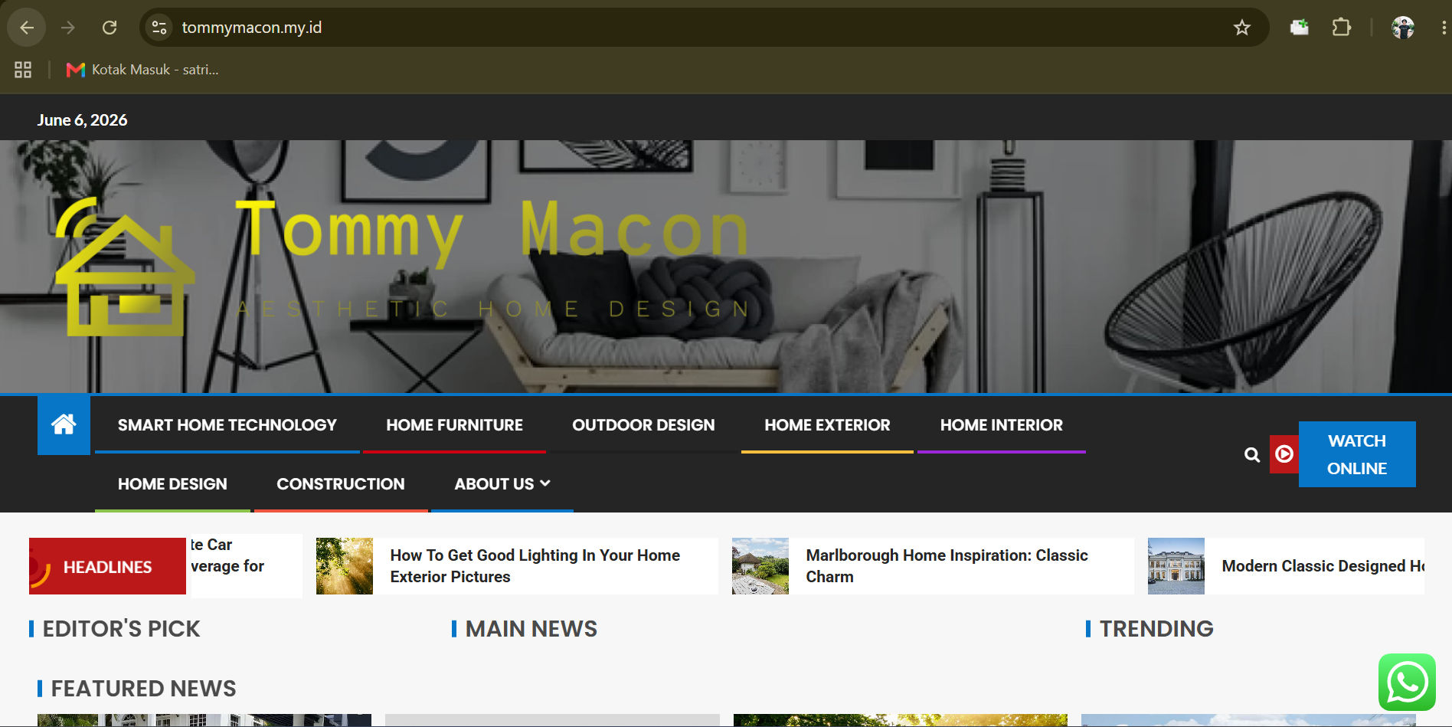Click the Tommy Macon house logo

coord(125,267)
